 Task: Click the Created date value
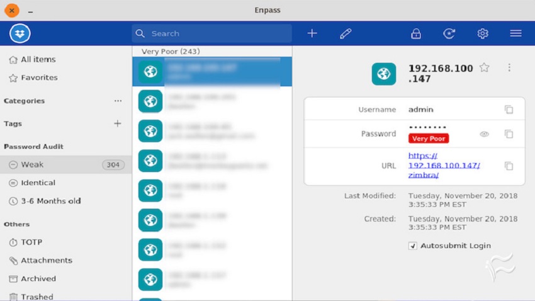click(x=463, y=223)
